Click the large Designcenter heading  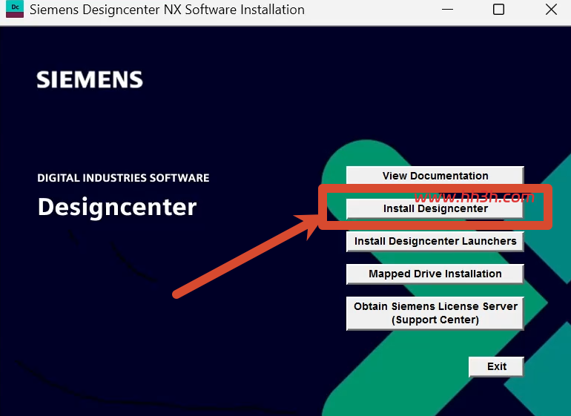(117, 207)
